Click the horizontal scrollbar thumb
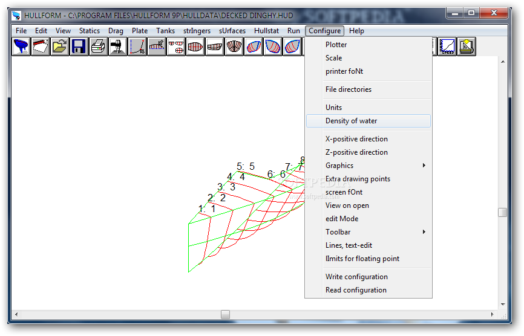The width and height of the screenshot is (524, 336). [x=225, y=314]
